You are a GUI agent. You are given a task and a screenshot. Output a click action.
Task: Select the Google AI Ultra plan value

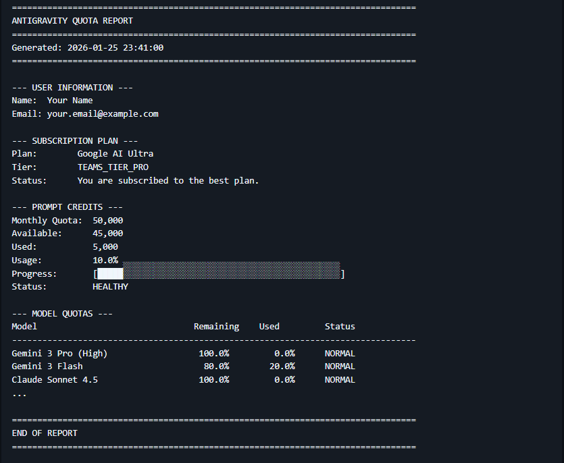coord(115,154)
